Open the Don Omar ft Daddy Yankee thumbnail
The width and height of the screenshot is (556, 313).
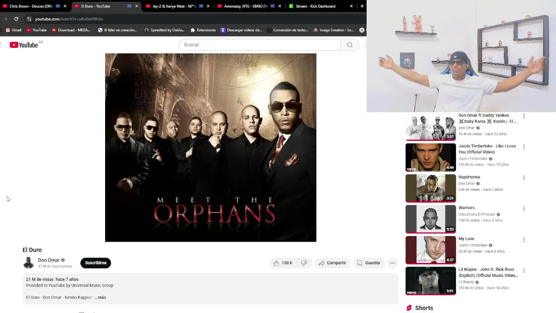coord(430,127)
